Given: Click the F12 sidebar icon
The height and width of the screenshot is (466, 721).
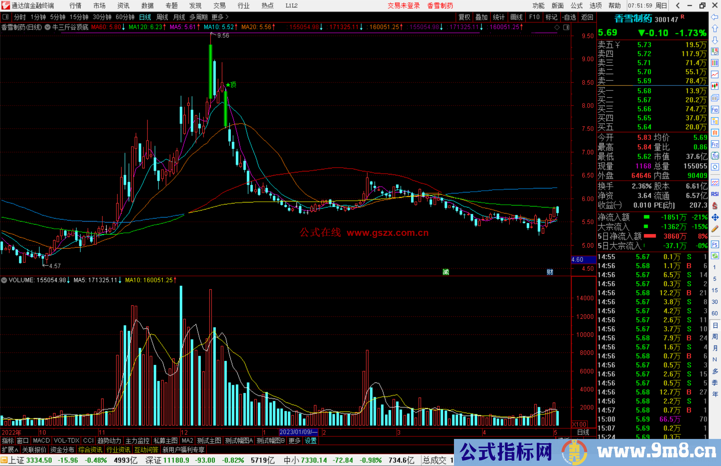Looking at the screenshot, I should [x=715, y=144].
